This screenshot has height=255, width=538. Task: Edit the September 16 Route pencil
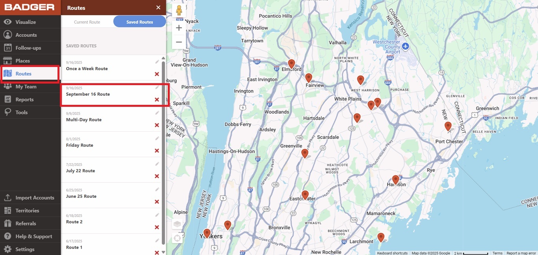click(x=157, y=87)
